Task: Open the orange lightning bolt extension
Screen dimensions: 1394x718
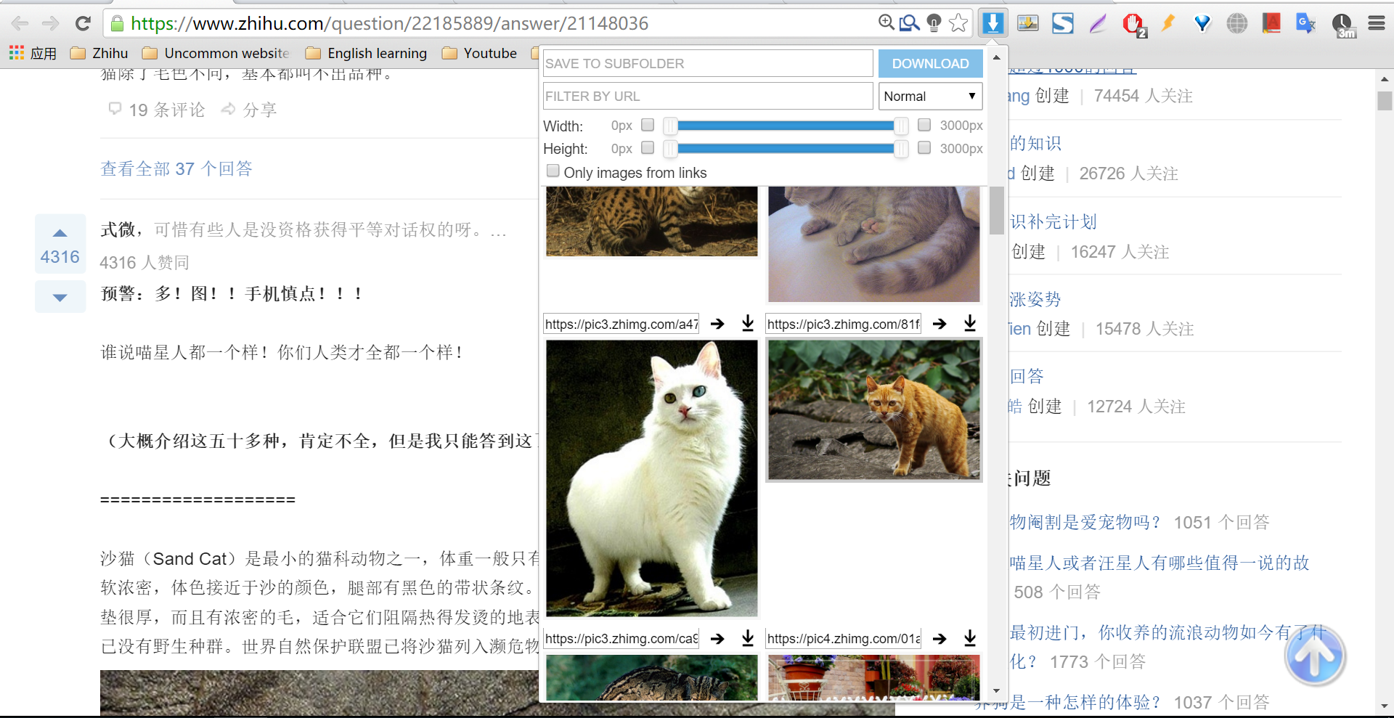Action: point(1168,23)
